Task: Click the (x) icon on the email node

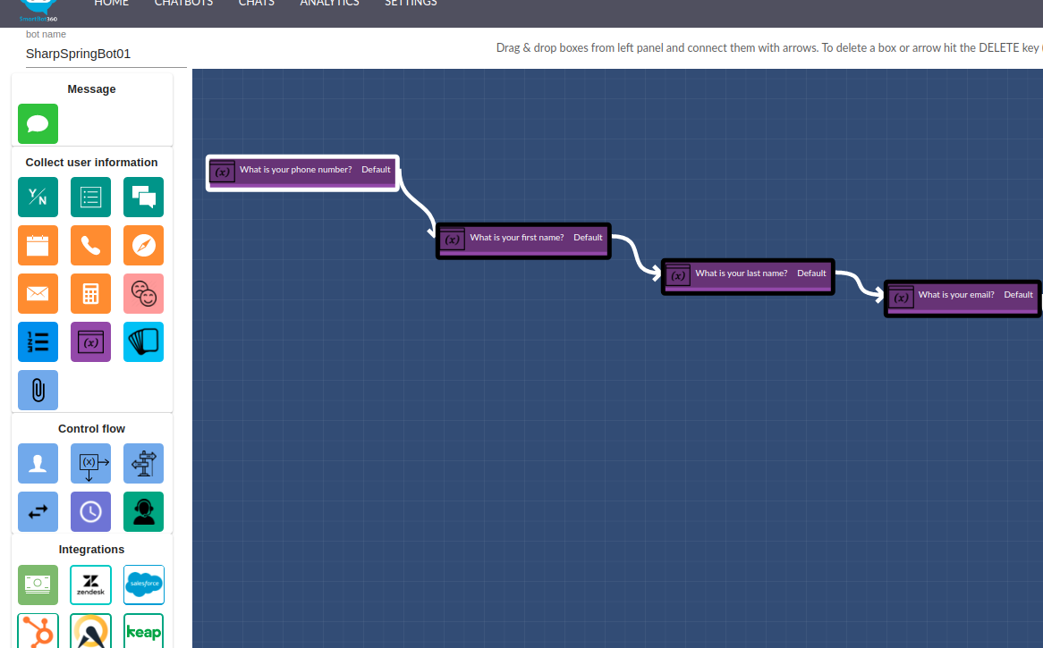Action: click(902, 297)
